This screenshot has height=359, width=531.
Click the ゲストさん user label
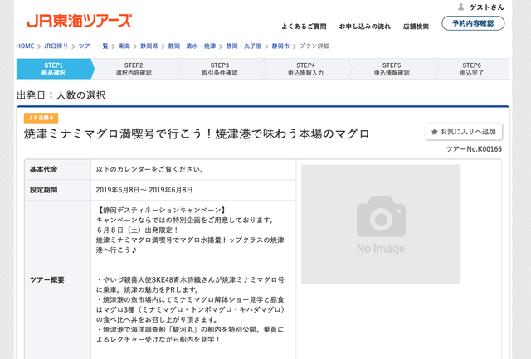(x=487, y=7)
